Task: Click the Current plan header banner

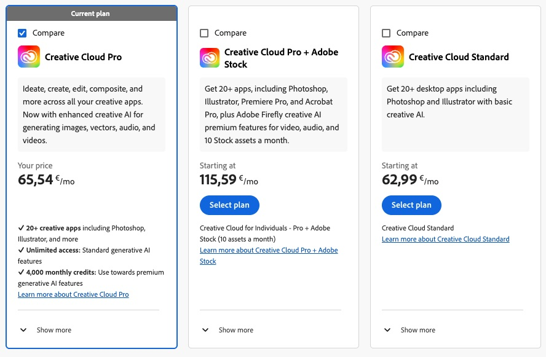Action: click(92, 14)
